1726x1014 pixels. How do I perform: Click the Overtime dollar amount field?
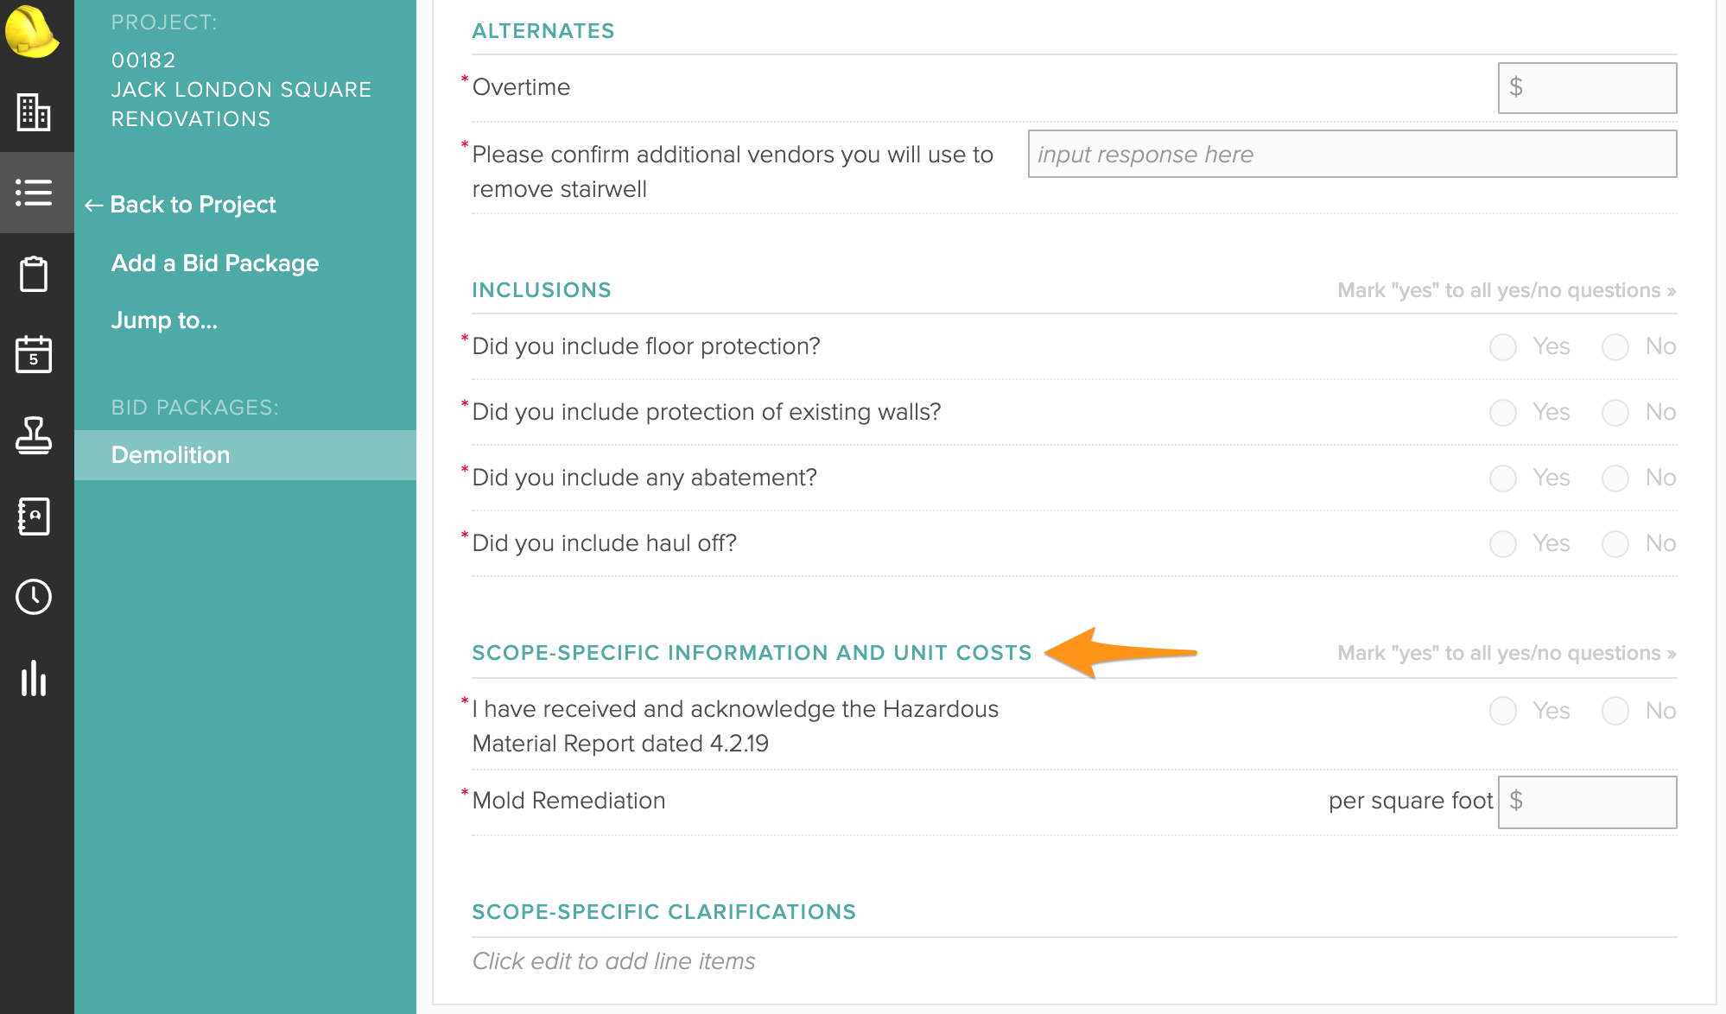(1588, 88)
